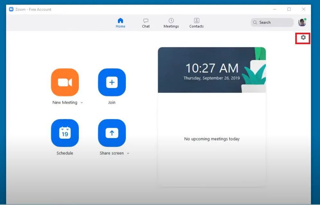Open the Schedule calendar icon
The image size is (320, 205).
coord(65,133)
